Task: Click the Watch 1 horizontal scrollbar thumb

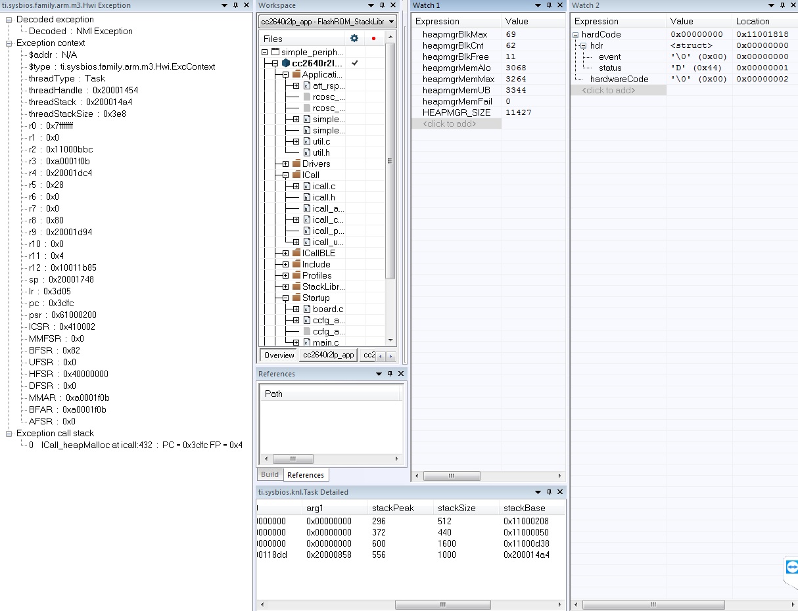Action: 450,476
